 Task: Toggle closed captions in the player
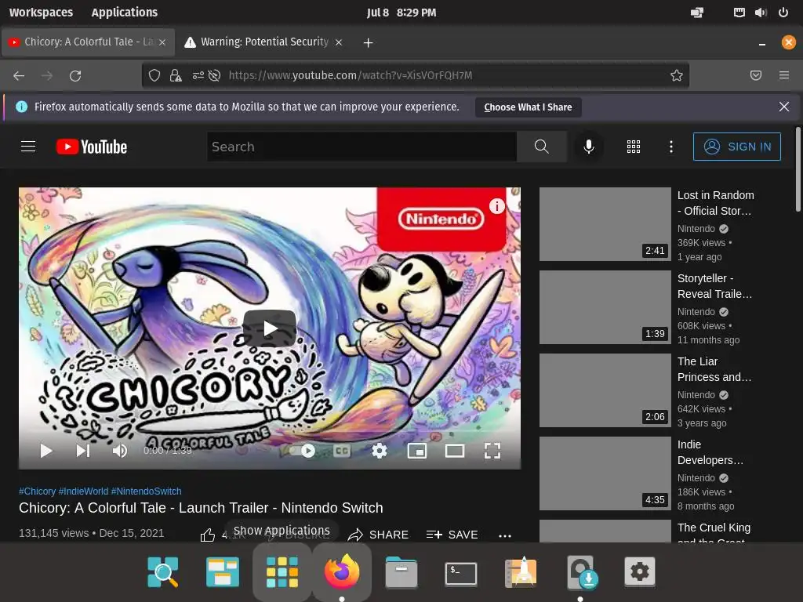(342, 451)
